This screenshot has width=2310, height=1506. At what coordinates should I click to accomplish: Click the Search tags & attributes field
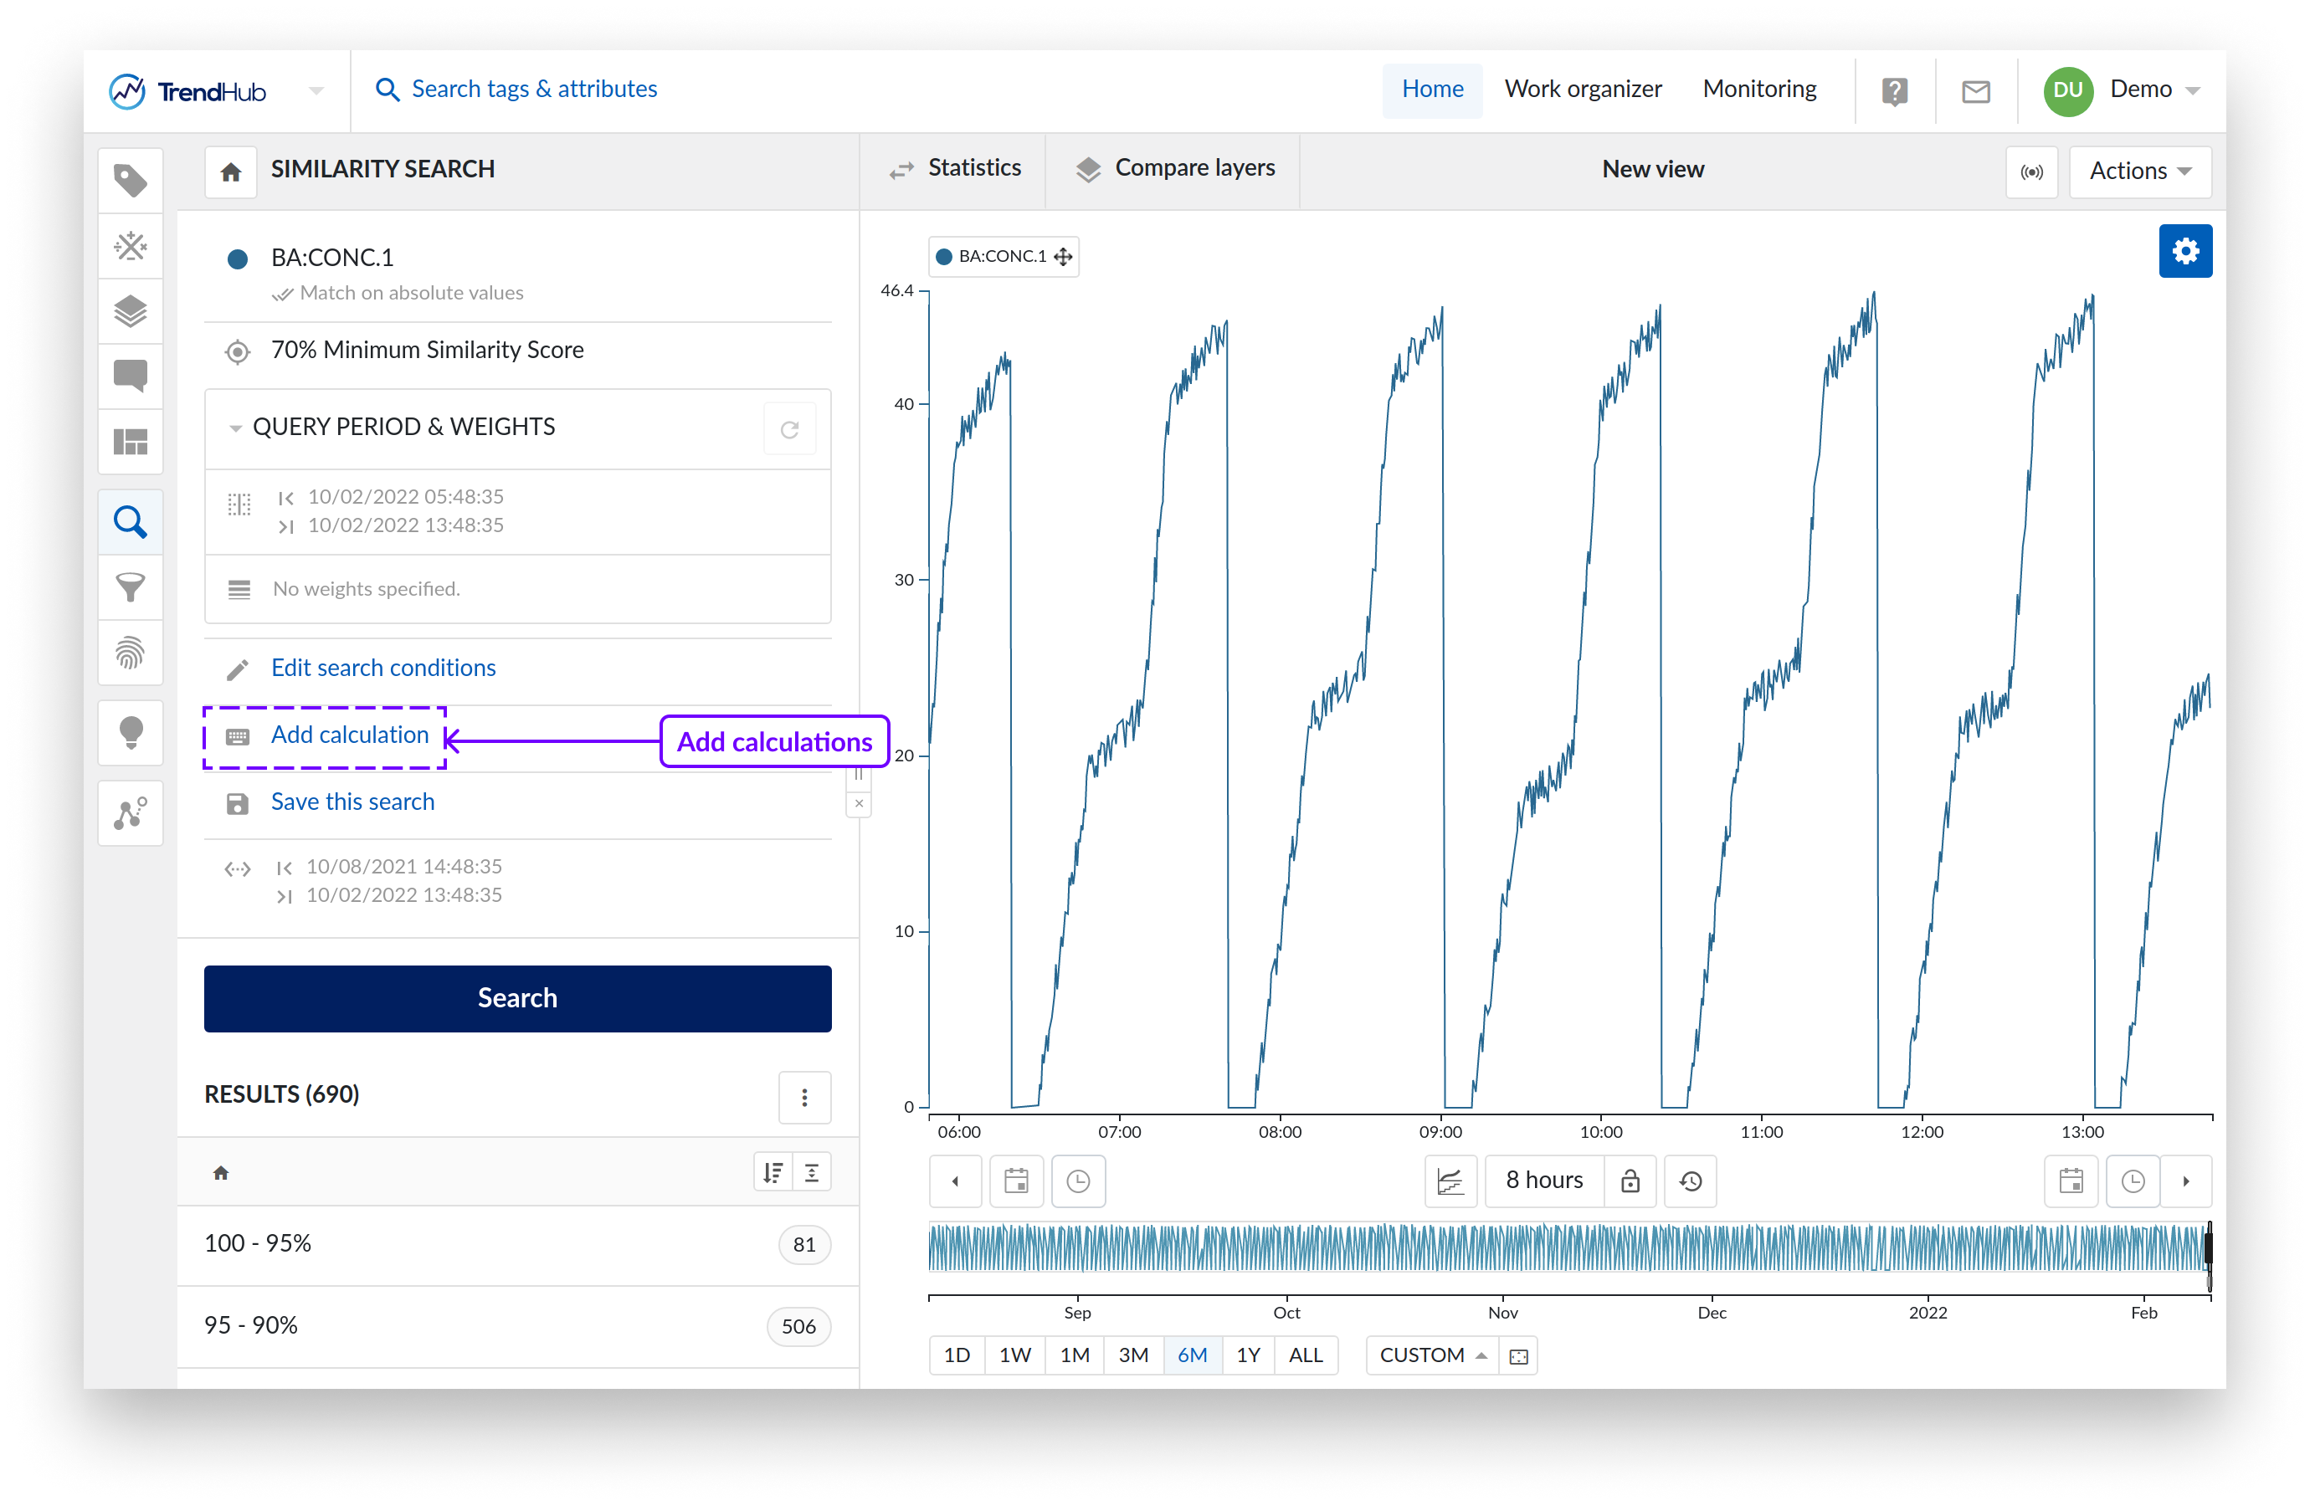click(x=534, y=90)
